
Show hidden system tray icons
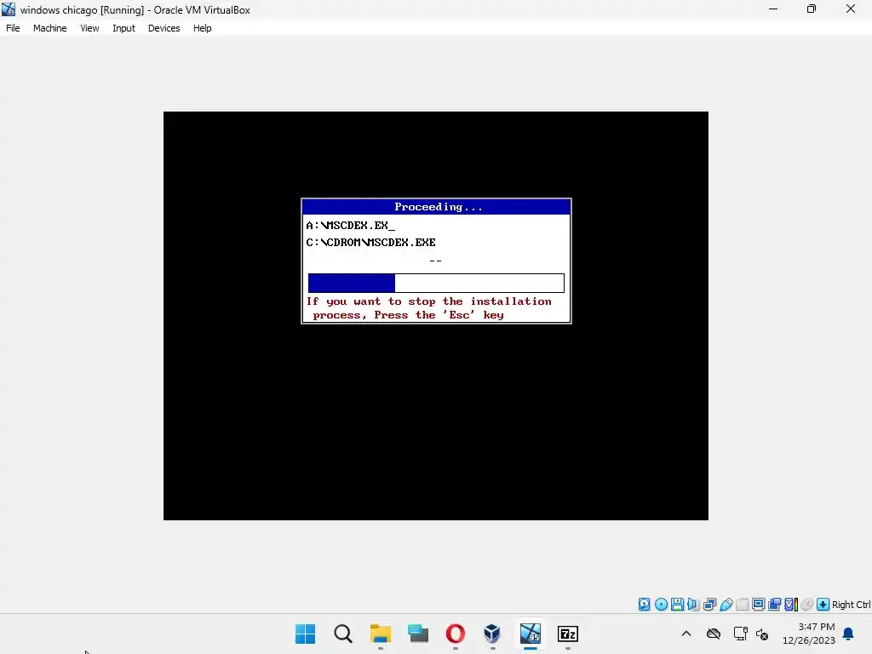coord(686,634)
